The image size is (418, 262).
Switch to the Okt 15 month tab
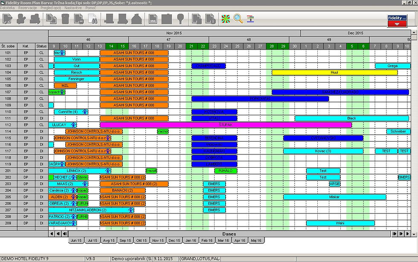pos(142,241)
